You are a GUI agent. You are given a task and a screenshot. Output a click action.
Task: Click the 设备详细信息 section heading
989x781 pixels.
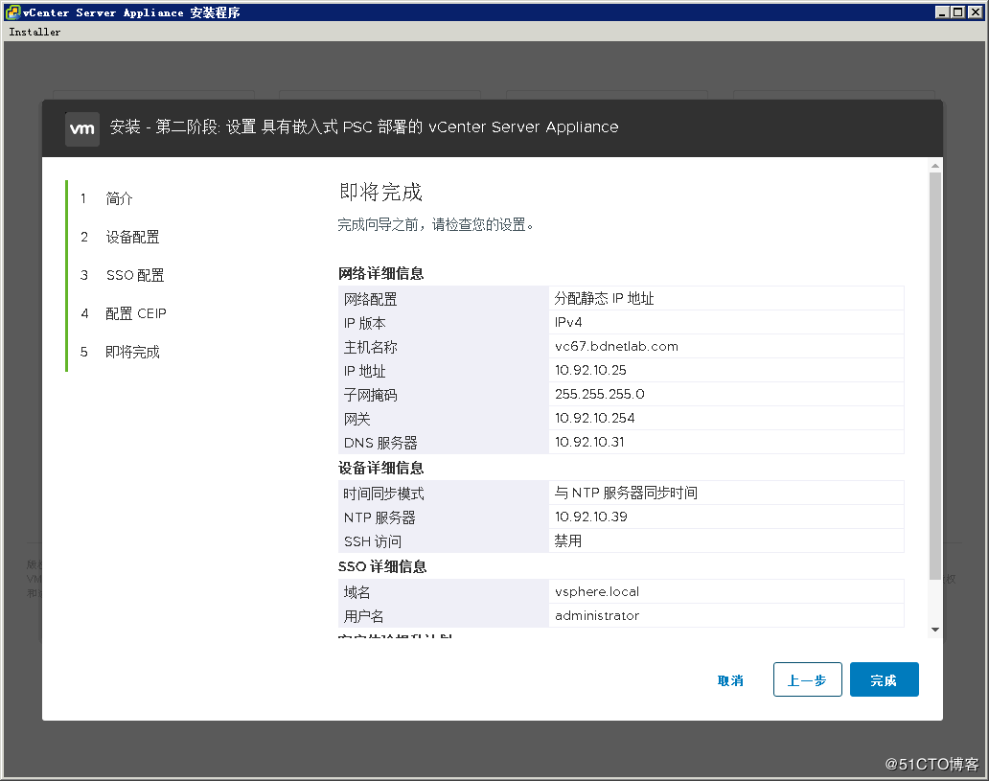(x=381, y=468)
